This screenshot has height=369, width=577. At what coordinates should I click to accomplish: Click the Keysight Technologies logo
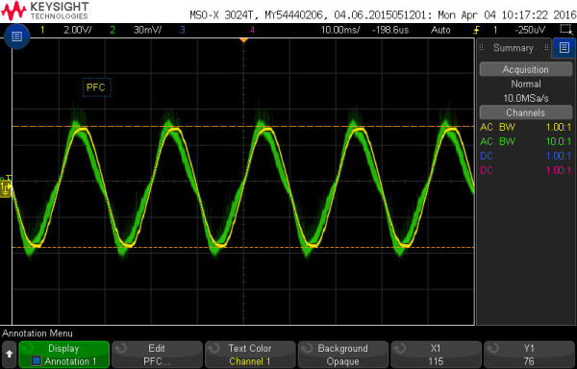pyautogui.click(x=45, y=11)
